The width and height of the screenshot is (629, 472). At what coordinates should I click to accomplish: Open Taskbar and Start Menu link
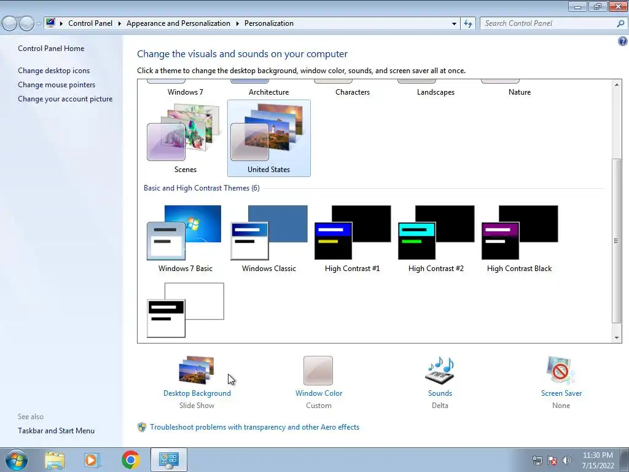(x=56, y=431)
